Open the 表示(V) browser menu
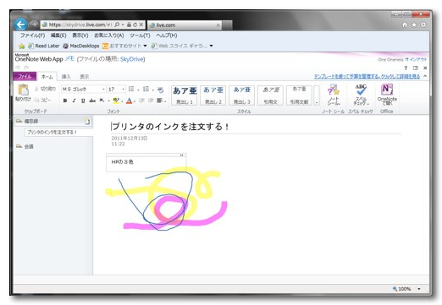442x305 pixels. click(80, 35)
